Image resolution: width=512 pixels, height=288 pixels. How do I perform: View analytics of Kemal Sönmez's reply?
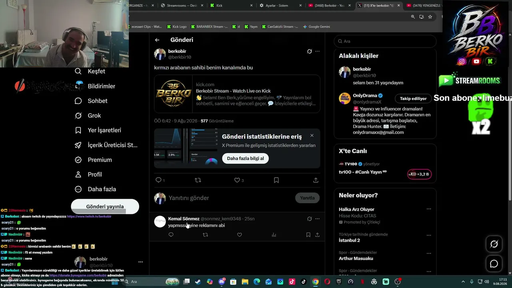click(274, 235)
